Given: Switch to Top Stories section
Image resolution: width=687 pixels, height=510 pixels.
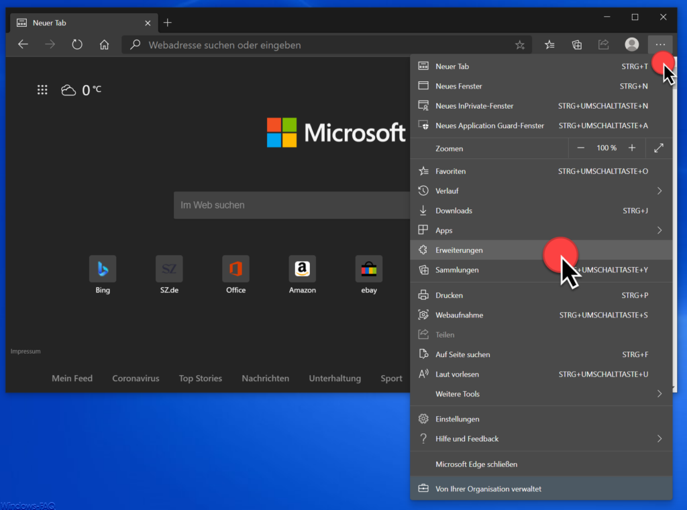Looking at the screenshot, I should [200, 378].
